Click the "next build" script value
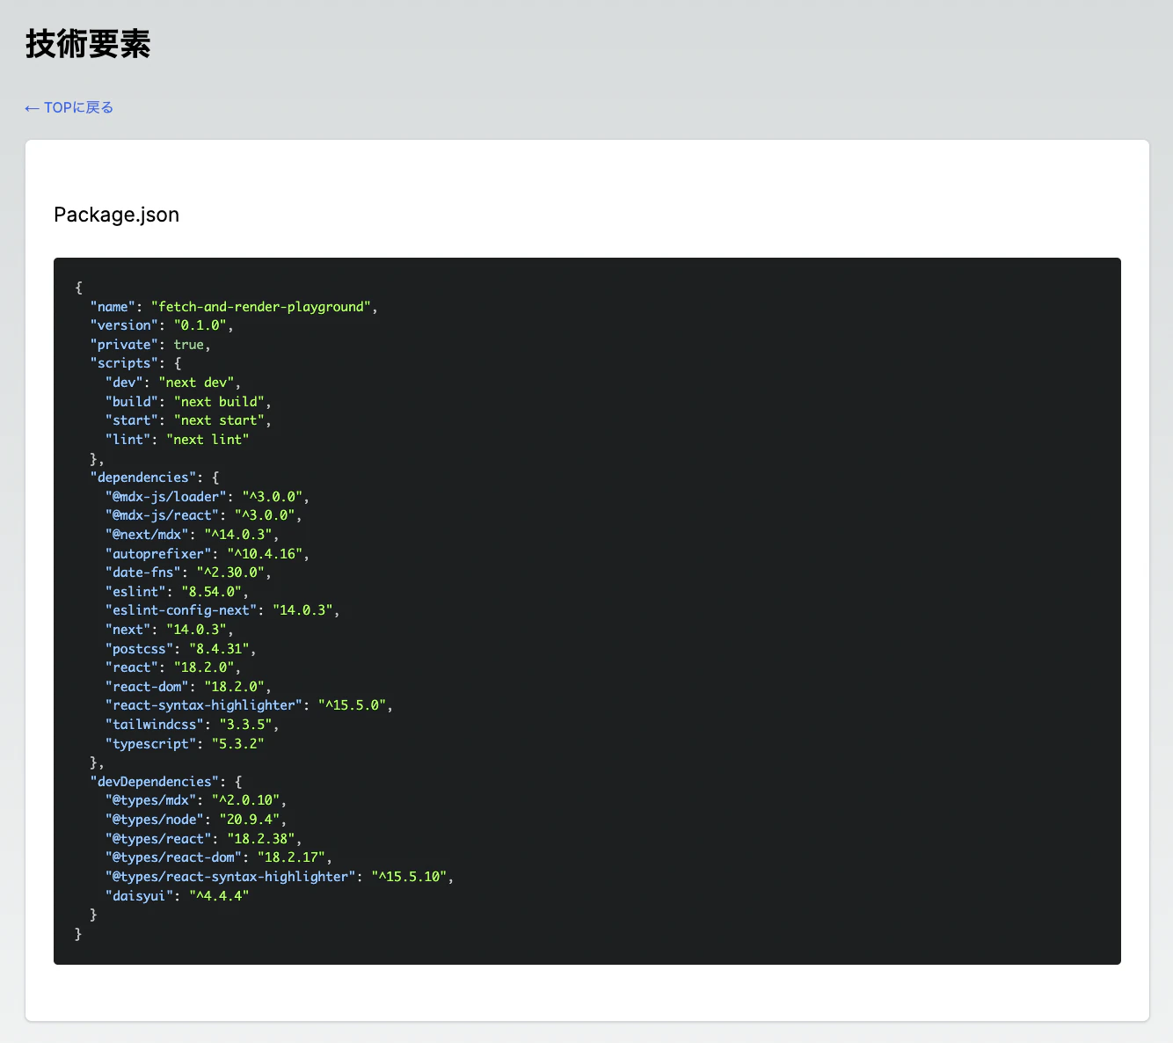The image size is (1173, 1043). tap(219, 402)
